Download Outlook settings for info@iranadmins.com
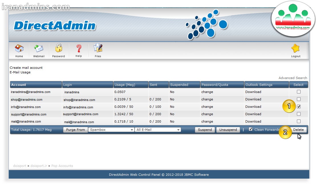This screenshot has height=186, width=318. coord(253,107)
